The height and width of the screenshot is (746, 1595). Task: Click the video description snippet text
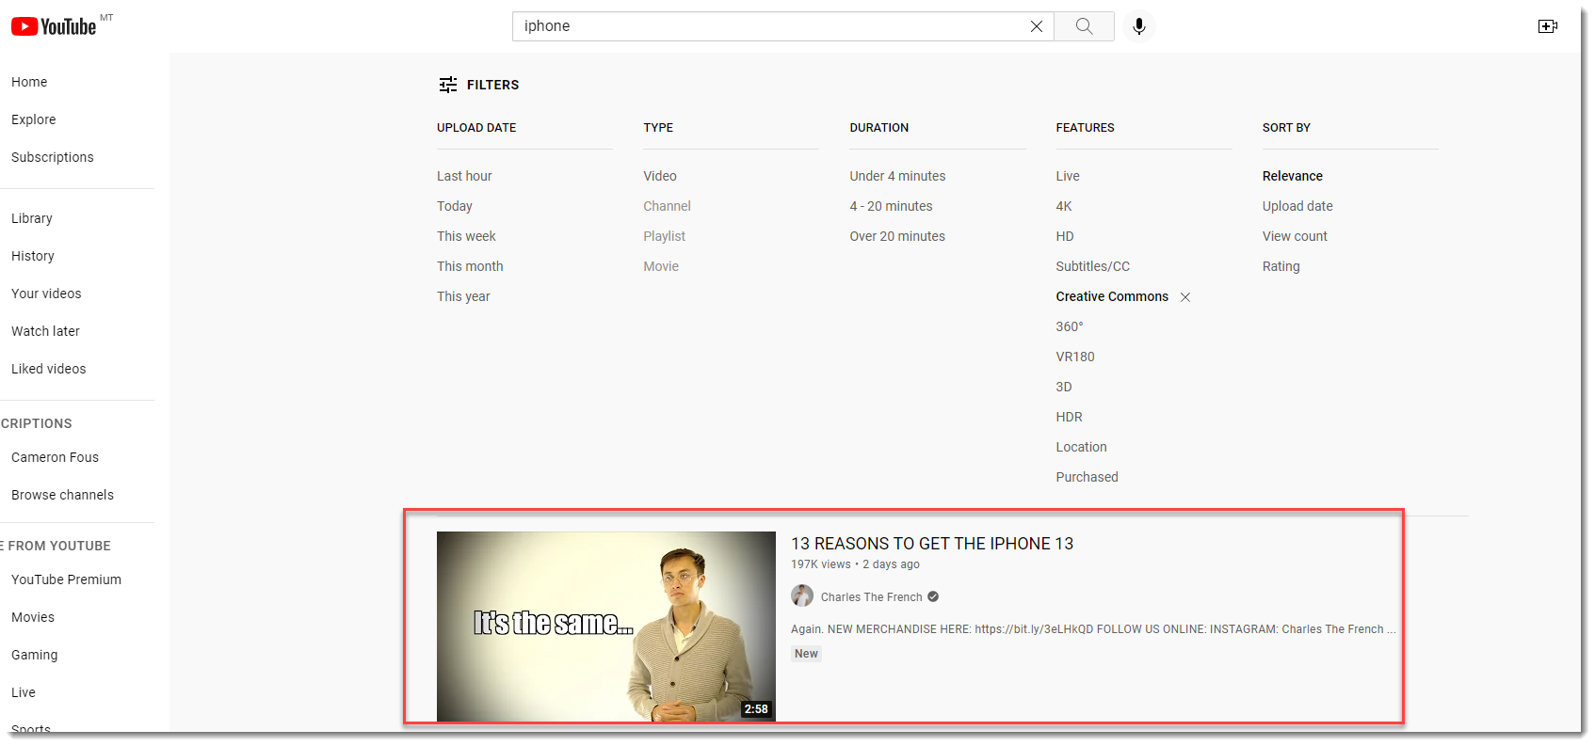pyautogui.click(x=1093, y=629)
